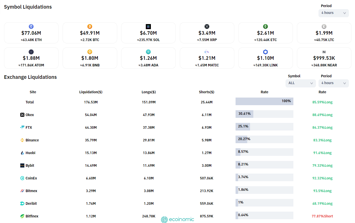Click the 88.69%Long rate for Okex

[x=322, y=115]
